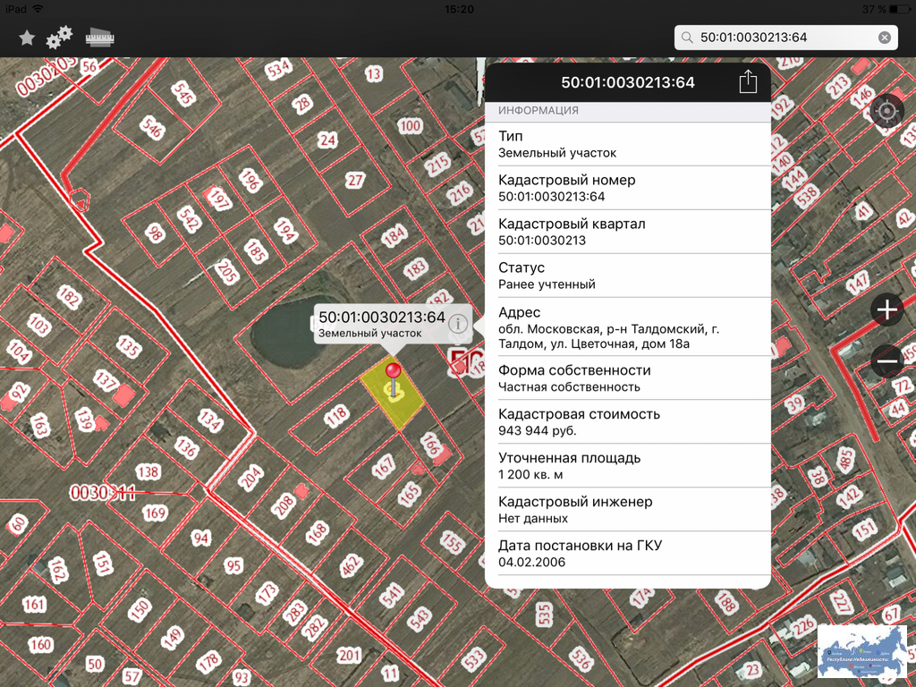916x687 pixels.
Task: Click the search field containing 50:01:0030213:64
Action: [785, 38]
